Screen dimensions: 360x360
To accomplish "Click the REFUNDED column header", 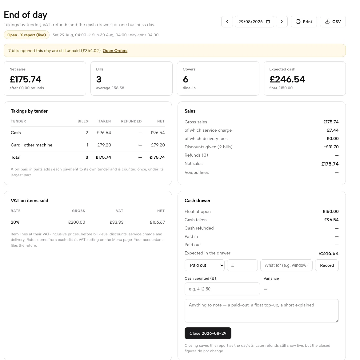I will pos(131,121).
